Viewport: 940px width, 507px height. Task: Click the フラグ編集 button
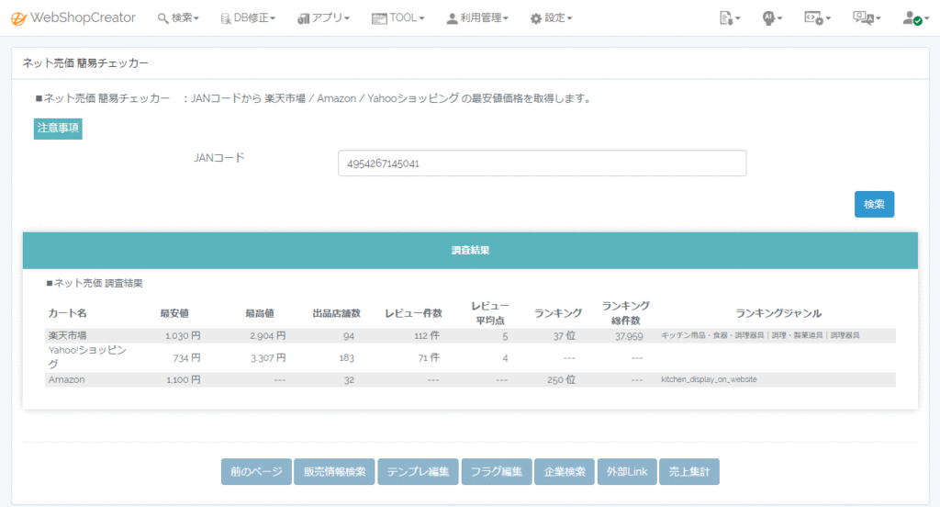click(x=497, y=471)
